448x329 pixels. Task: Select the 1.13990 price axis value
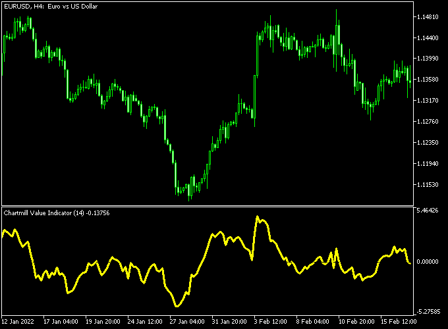point(428,58)
